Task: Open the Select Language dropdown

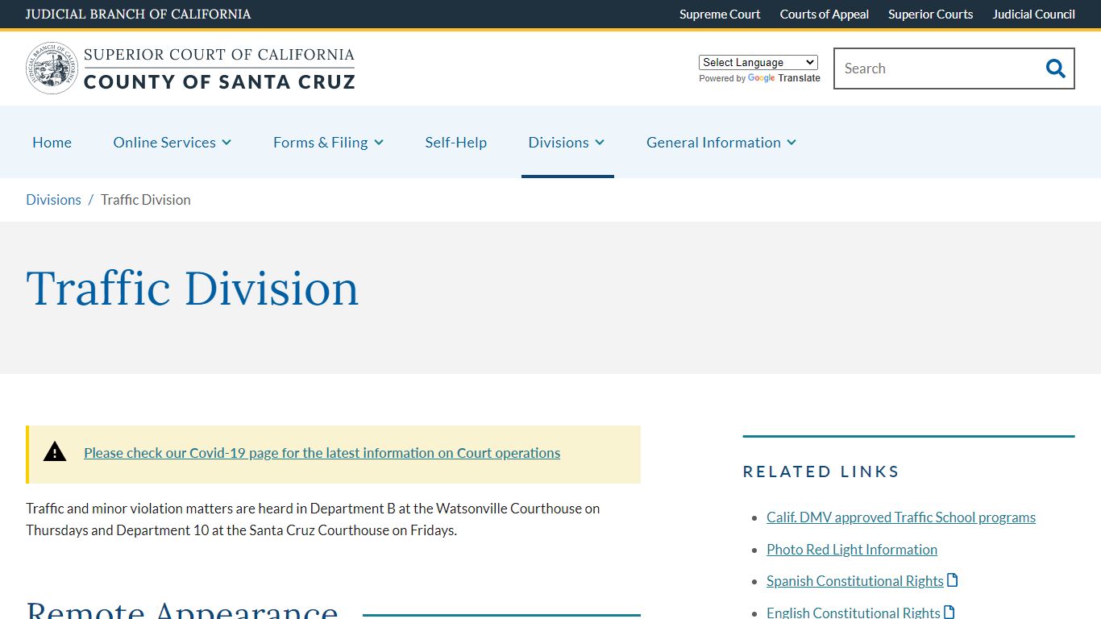Action: [758, 62]
